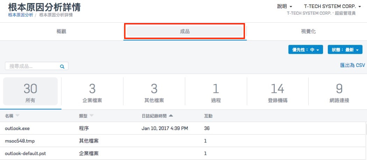Switch to the 視覺化 tab

308,31
